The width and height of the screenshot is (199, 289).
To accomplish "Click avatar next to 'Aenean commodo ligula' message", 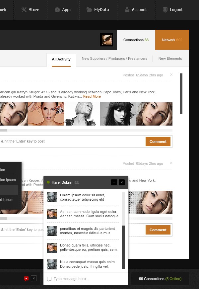I will [x=52, y=214].
